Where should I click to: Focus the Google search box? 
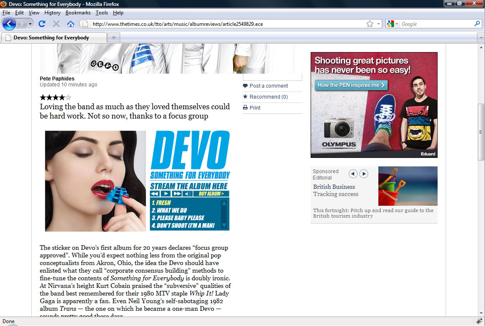point(436,24)
